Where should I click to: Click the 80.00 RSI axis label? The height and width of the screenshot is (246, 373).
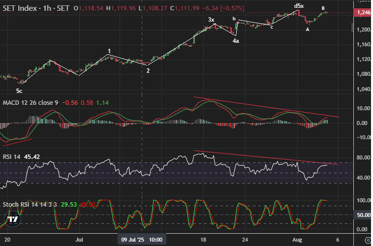[363, 157]
